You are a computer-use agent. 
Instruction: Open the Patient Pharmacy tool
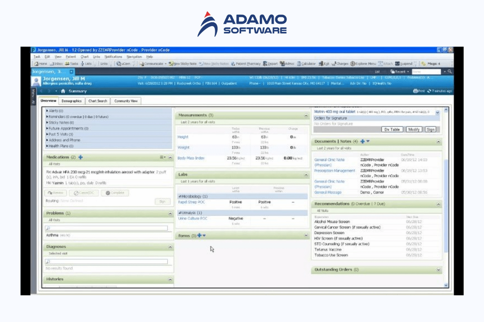[x=246, y=64]
